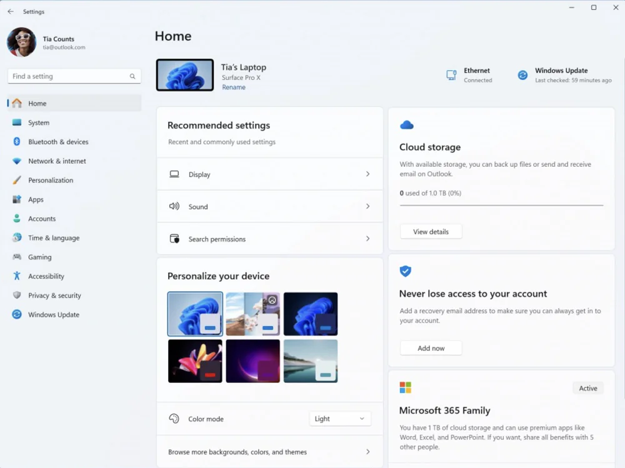Click the Add now button
Viewport: 625px width, 468px height.
point(431,348)
